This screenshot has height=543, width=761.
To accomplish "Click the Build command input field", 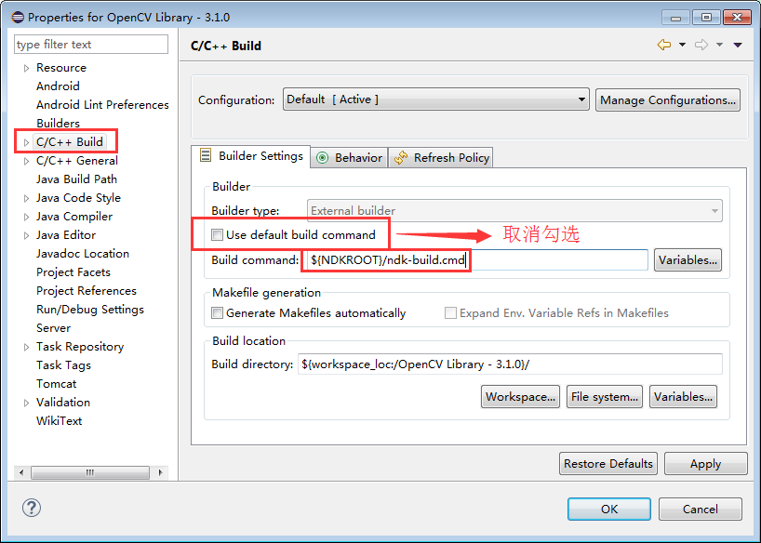I will click(475, 260).
